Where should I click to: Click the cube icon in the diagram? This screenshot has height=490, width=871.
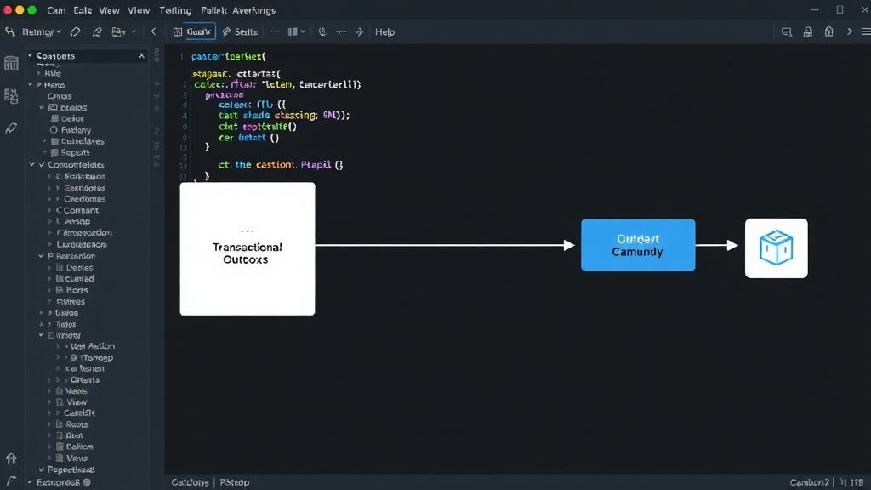pos(776,248)
